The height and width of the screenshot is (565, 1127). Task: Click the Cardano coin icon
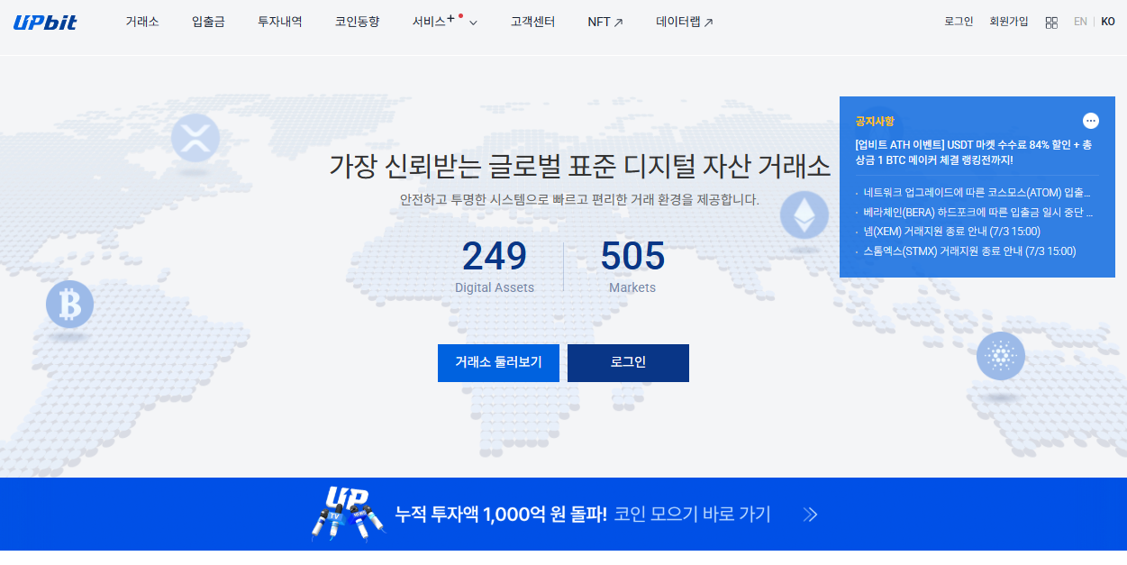[x=1001, y=356]
